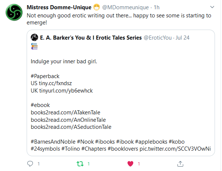222x171 pixels.
Task: Click the reply speech bubble icon
Action: click(x=30, y=163)
